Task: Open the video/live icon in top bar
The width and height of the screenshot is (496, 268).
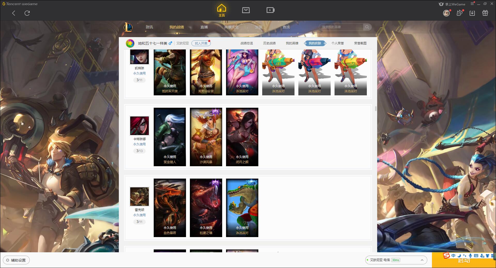Action: coord(270,10)
